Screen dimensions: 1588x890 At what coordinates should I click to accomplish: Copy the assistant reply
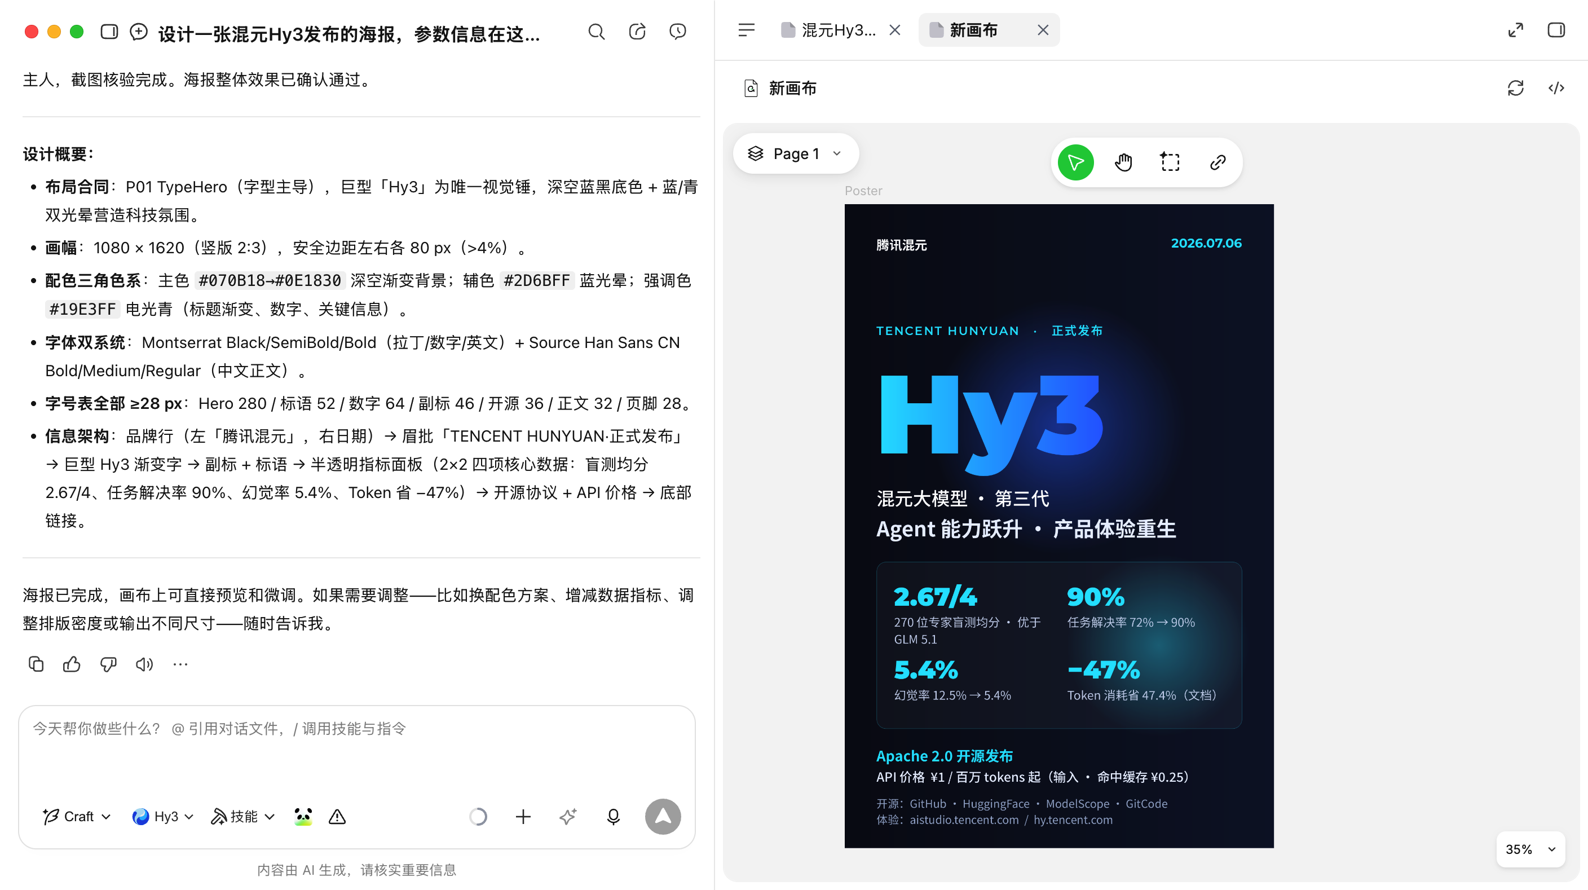(36, 664)
